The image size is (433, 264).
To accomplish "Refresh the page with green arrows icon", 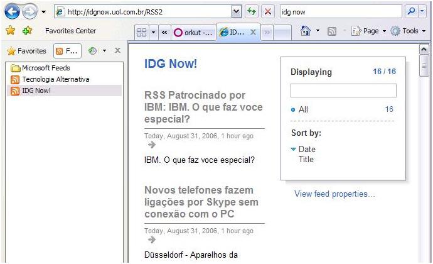I will tap(252, 11).
